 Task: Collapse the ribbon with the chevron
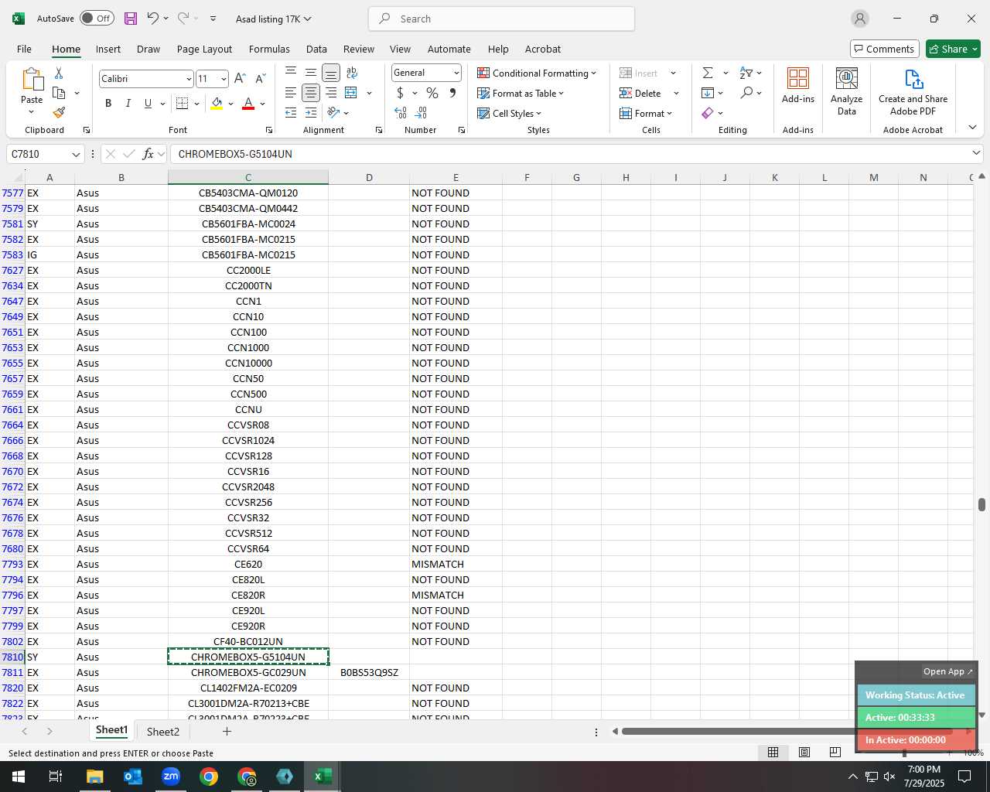click(x=972, y=128)
